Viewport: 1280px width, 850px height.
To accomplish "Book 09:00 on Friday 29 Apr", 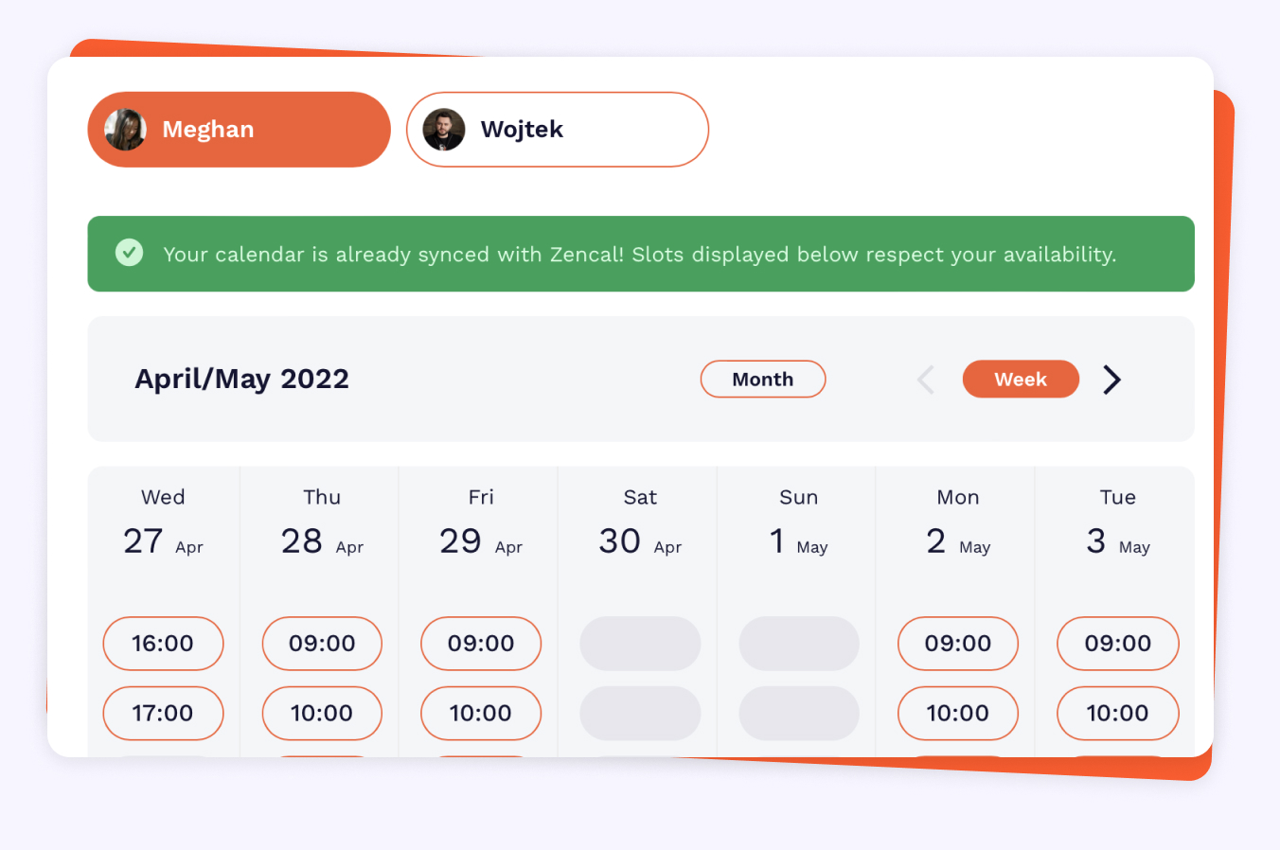I will [x=481, y=644].
